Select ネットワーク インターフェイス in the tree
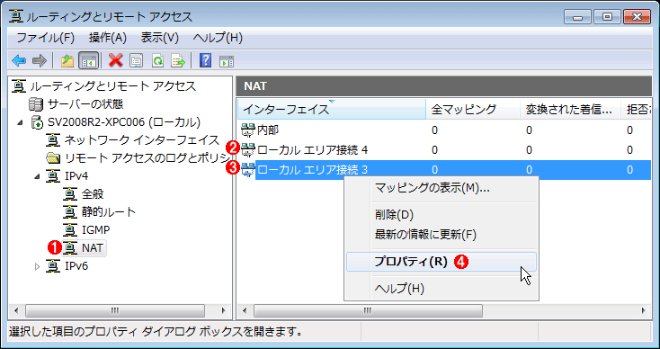This screenshot has height=349, width=660. tap(142, 140)
